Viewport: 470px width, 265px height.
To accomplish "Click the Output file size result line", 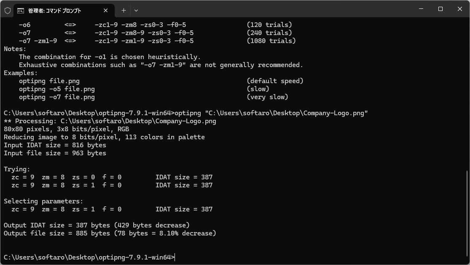I will [x=110, y=233].
